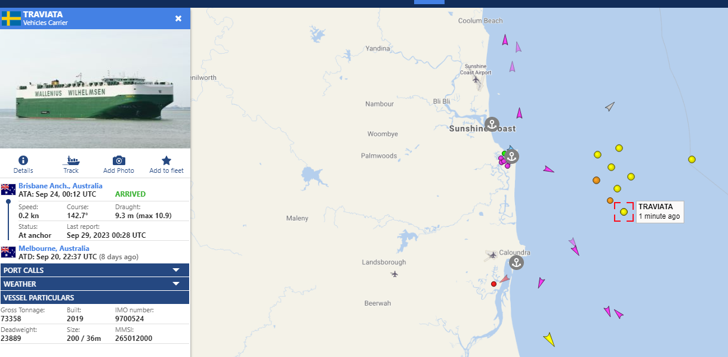Select the anchor port icon at Sunshine Coast

(491, 125)
